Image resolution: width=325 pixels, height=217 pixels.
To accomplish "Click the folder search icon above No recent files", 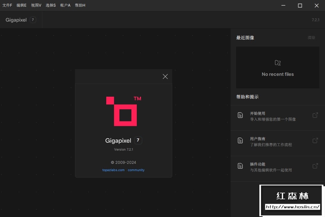I will point(278,63).
